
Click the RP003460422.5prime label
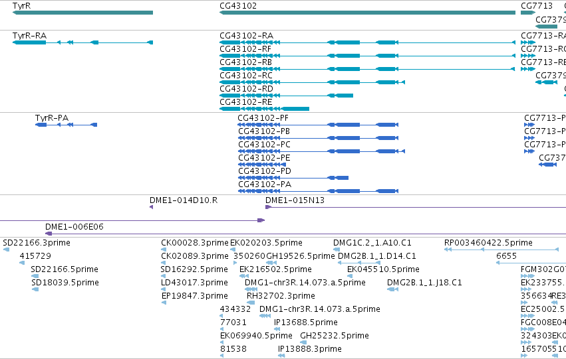(x=488, y=243)
